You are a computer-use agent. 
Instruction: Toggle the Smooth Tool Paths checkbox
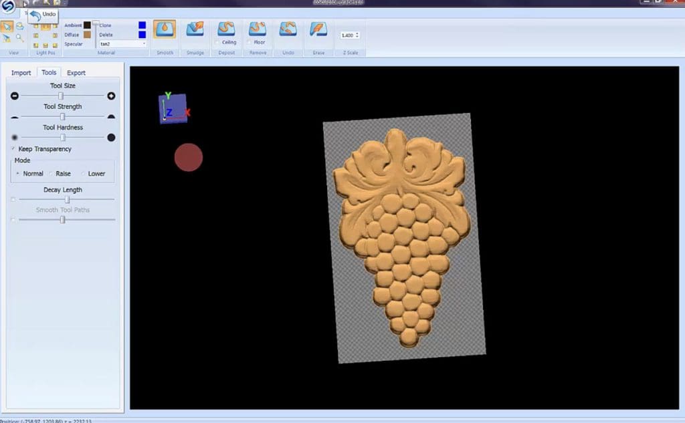(x=13, y=220)
